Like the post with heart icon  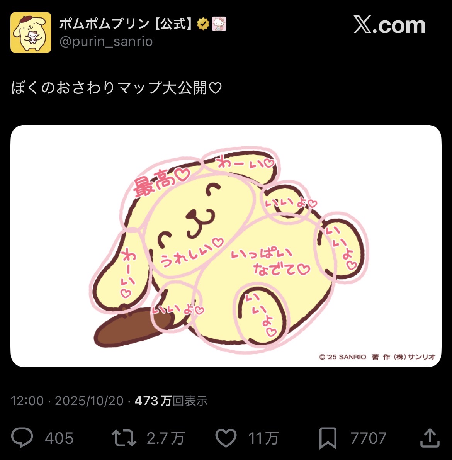point(226,438)
